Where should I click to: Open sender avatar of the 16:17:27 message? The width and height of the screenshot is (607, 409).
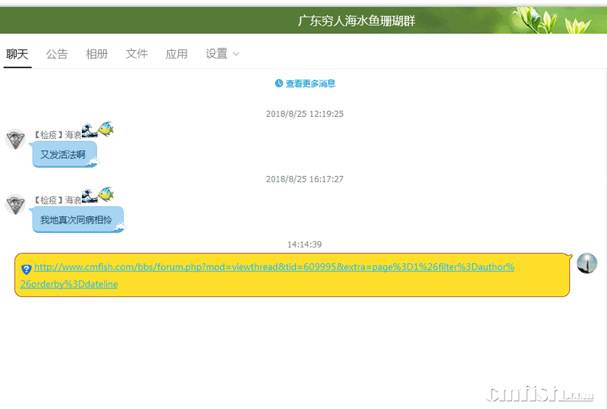pos(15,205)
